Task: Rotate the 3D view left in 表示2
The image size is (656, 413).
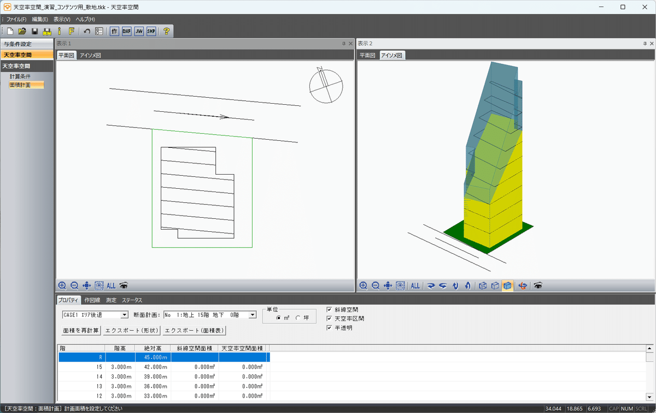Action: 443,285
